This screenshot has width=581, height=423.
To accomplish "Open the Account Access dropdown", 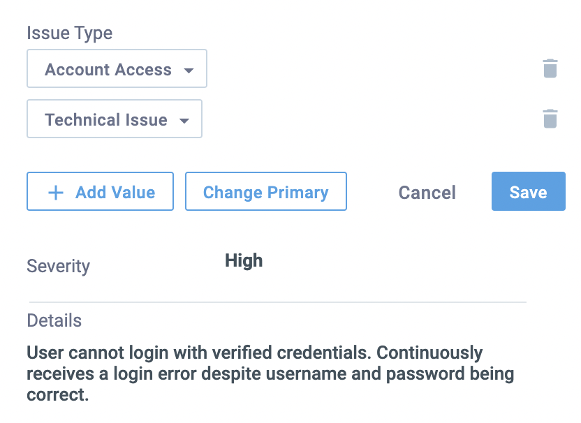I will pyautogui.click(x=117, y=68).
